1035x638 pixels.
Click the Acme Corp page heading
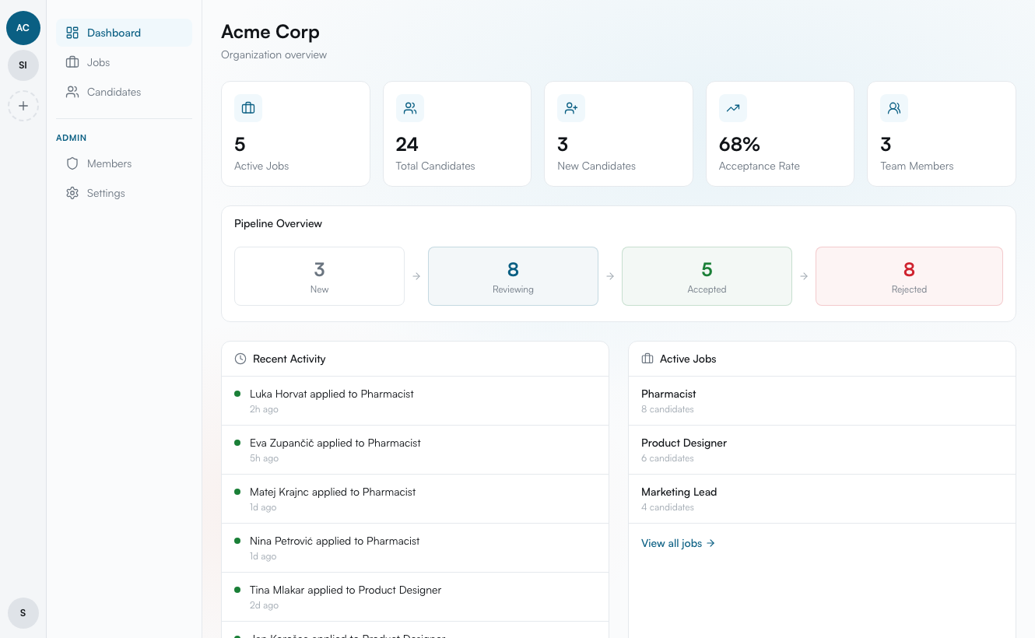(x=270, y=32)
